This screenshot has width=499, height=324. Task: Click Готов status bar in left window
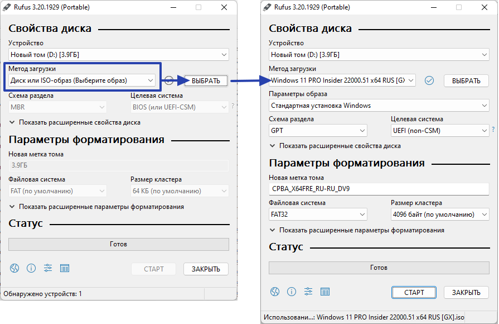point(119,244)
